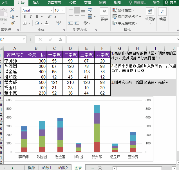Expand the font size dropdown
Viewport: 179px width, 170px height.
(63, 10)
